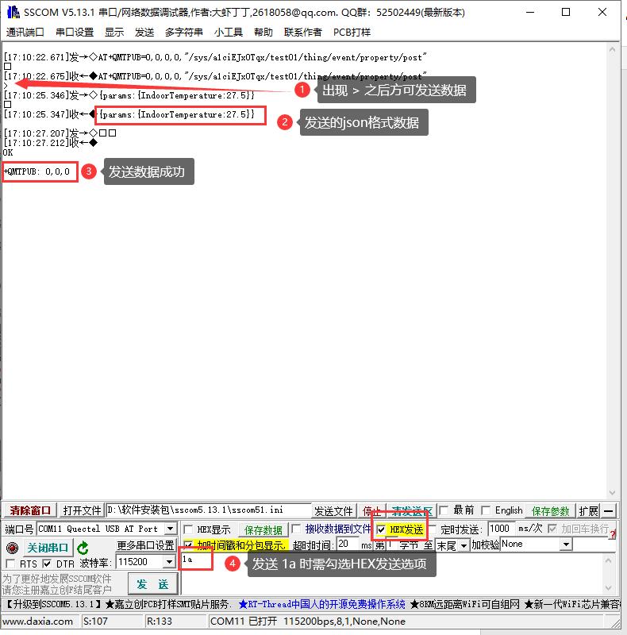The image size is (627, 635).
Task: Click the red serial port status indicator
Action: click(12, 548)
